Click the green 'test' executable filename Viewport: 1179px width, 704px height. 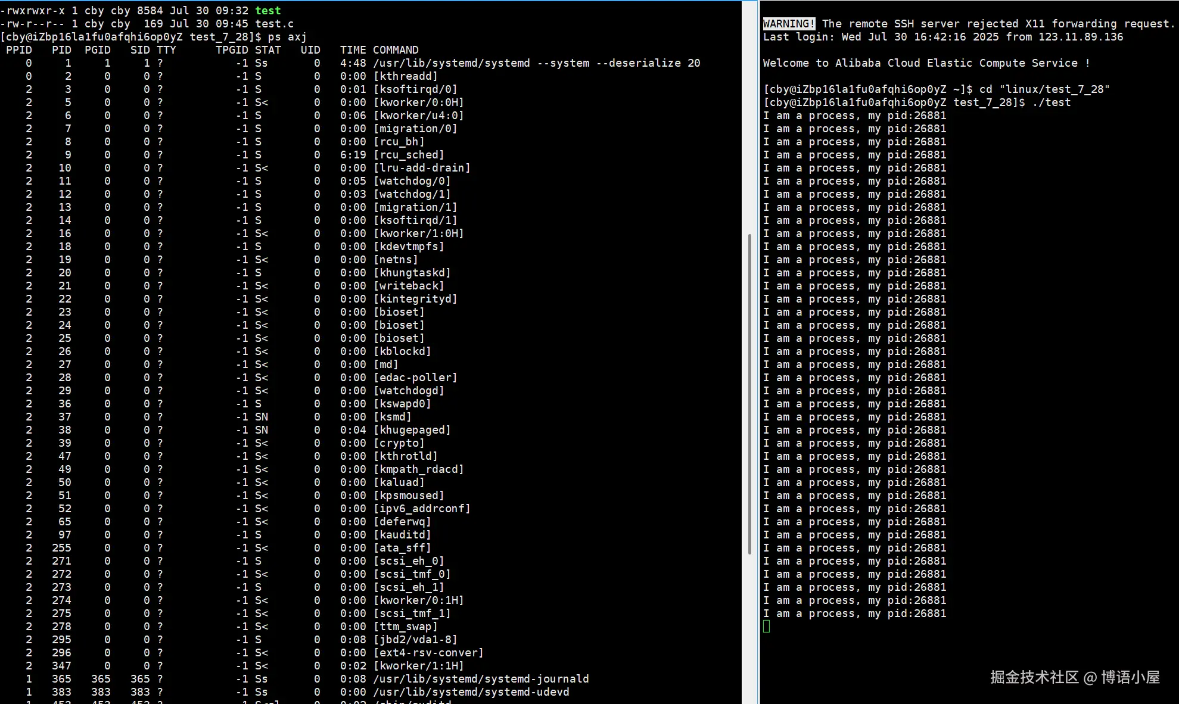tap(268, 11)
